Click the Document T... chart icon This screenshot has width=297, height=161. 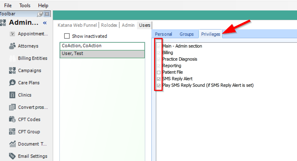coord(12,144)
